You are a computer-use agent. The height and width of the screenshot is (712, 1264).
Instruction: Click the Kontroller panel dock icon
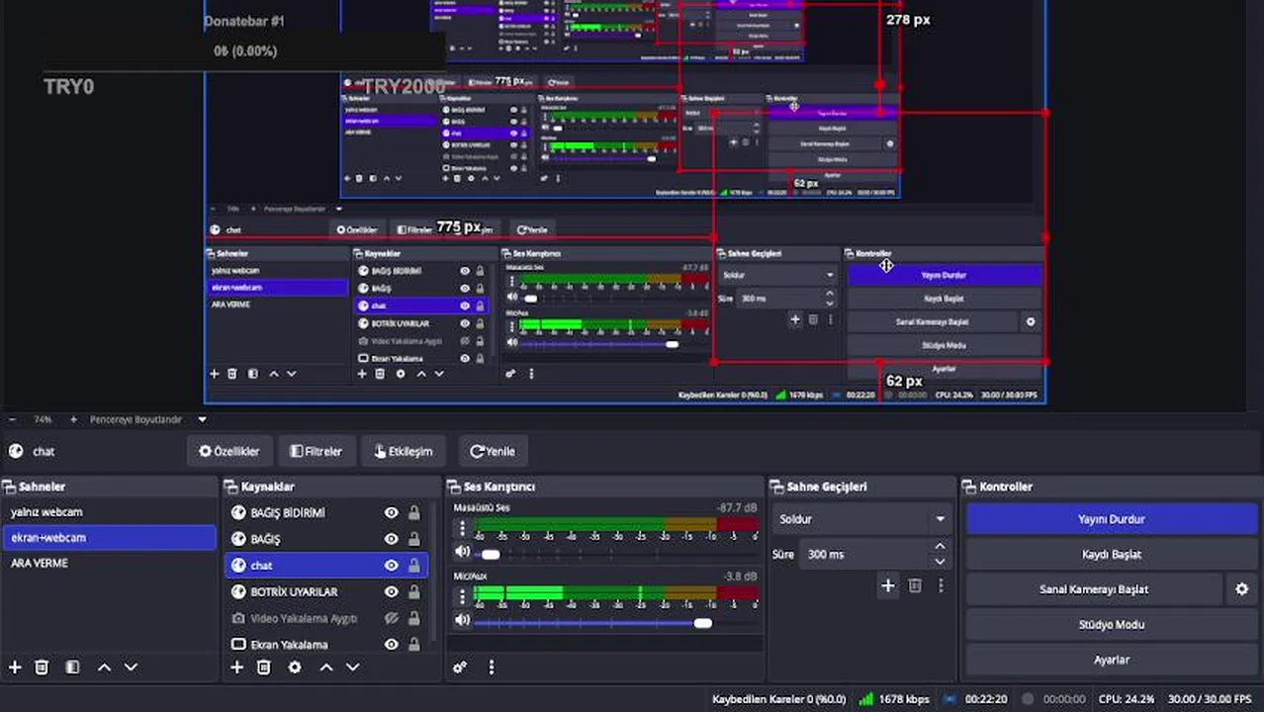tap(969, 487)
